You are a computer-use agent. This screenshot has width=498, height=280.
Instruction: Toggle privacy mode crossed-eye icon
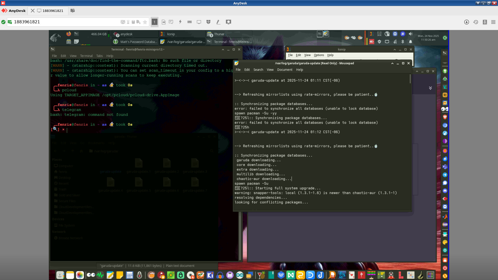coord(123,22)
